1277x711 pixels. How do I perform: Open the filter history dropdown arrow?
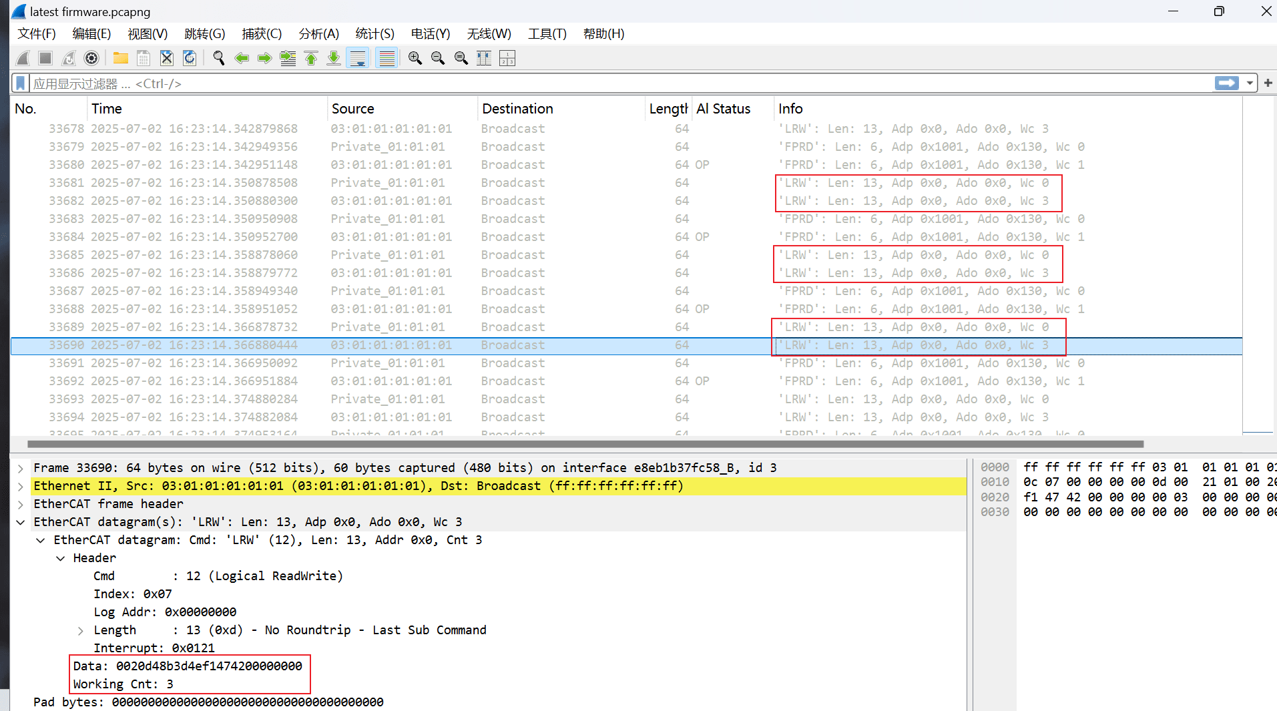point(1250,83)
